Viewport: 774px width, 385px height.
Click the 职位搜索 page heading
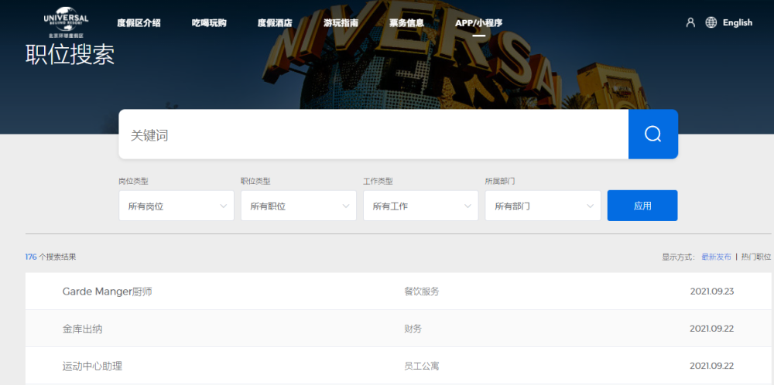pos(70,55)
